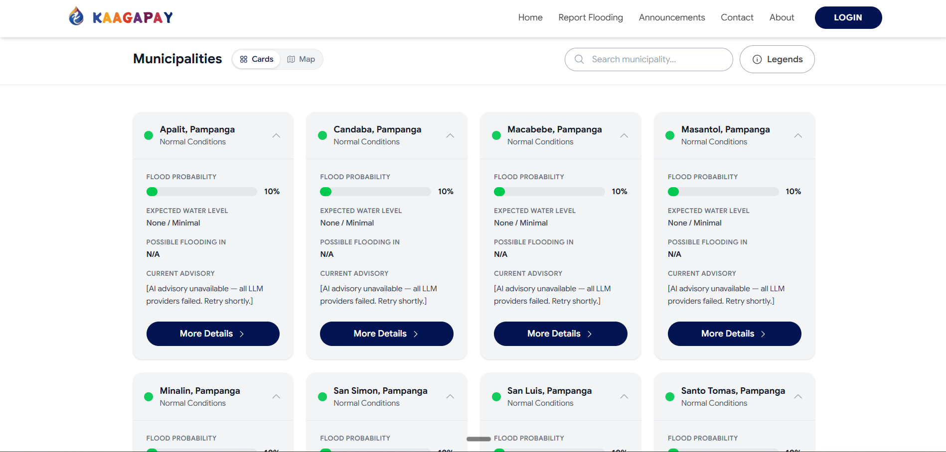Image resolution: width=946 pixels, height=452 pixels.
Task: Click the Kaagapay flame logo icon
Action: 76,16
